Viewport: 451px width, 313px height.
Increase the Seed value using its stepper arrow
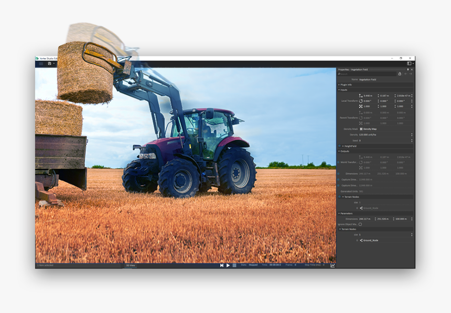point(411,139)
